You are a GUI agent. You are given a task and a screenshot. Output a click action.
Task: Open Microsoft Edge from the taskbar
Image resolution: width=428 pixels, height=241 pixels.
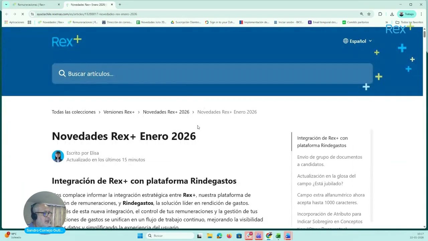(x=219, y=236)
